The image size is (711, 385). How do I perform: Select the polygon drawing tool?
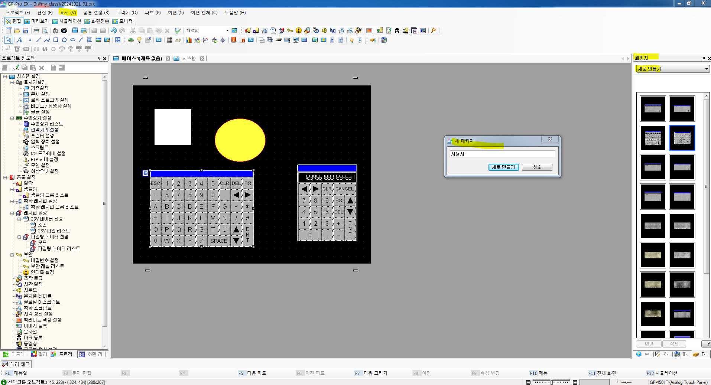64,40
